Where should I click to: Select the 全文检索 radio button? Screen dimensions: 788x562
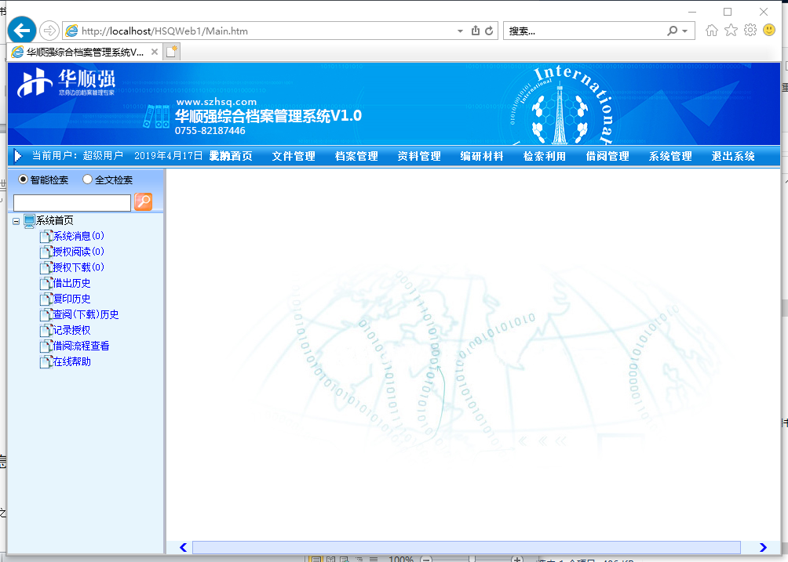click(87, 179)
